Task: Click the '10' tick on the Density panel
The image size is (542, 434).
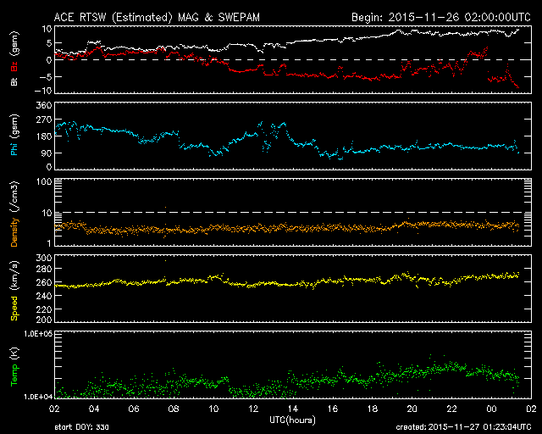Action: tap(47, 213)
